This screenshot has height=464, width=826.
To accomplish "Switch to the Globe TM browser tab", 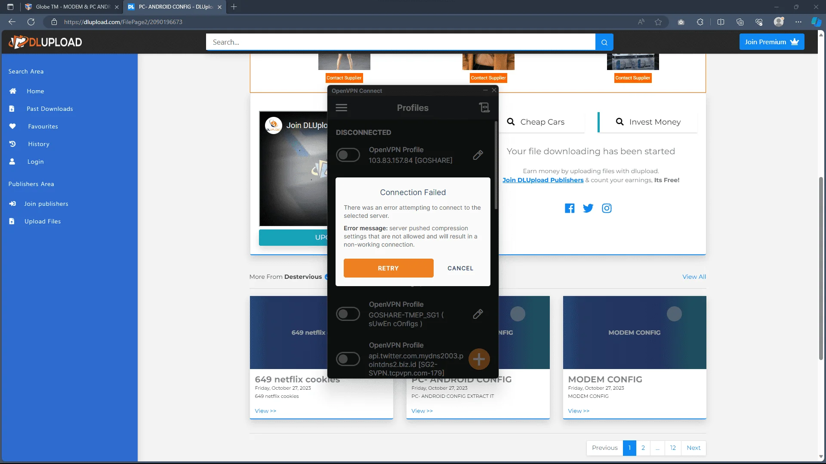I will click(x=72, y=7).
